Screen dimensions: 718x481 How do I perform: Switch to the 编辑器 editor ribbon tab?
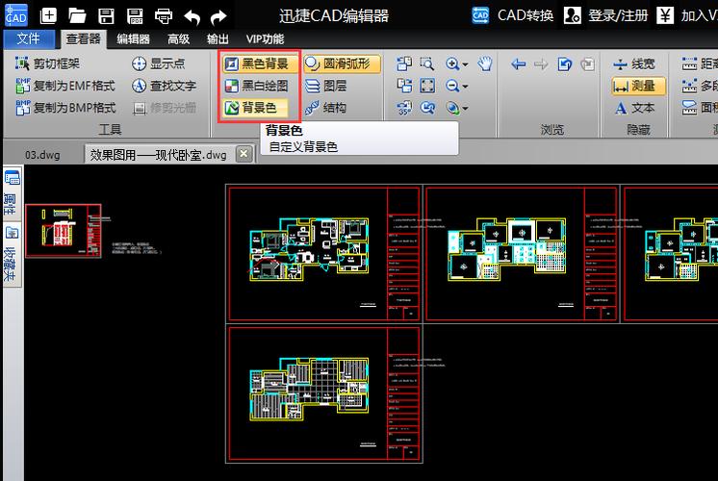coord(133,39)
